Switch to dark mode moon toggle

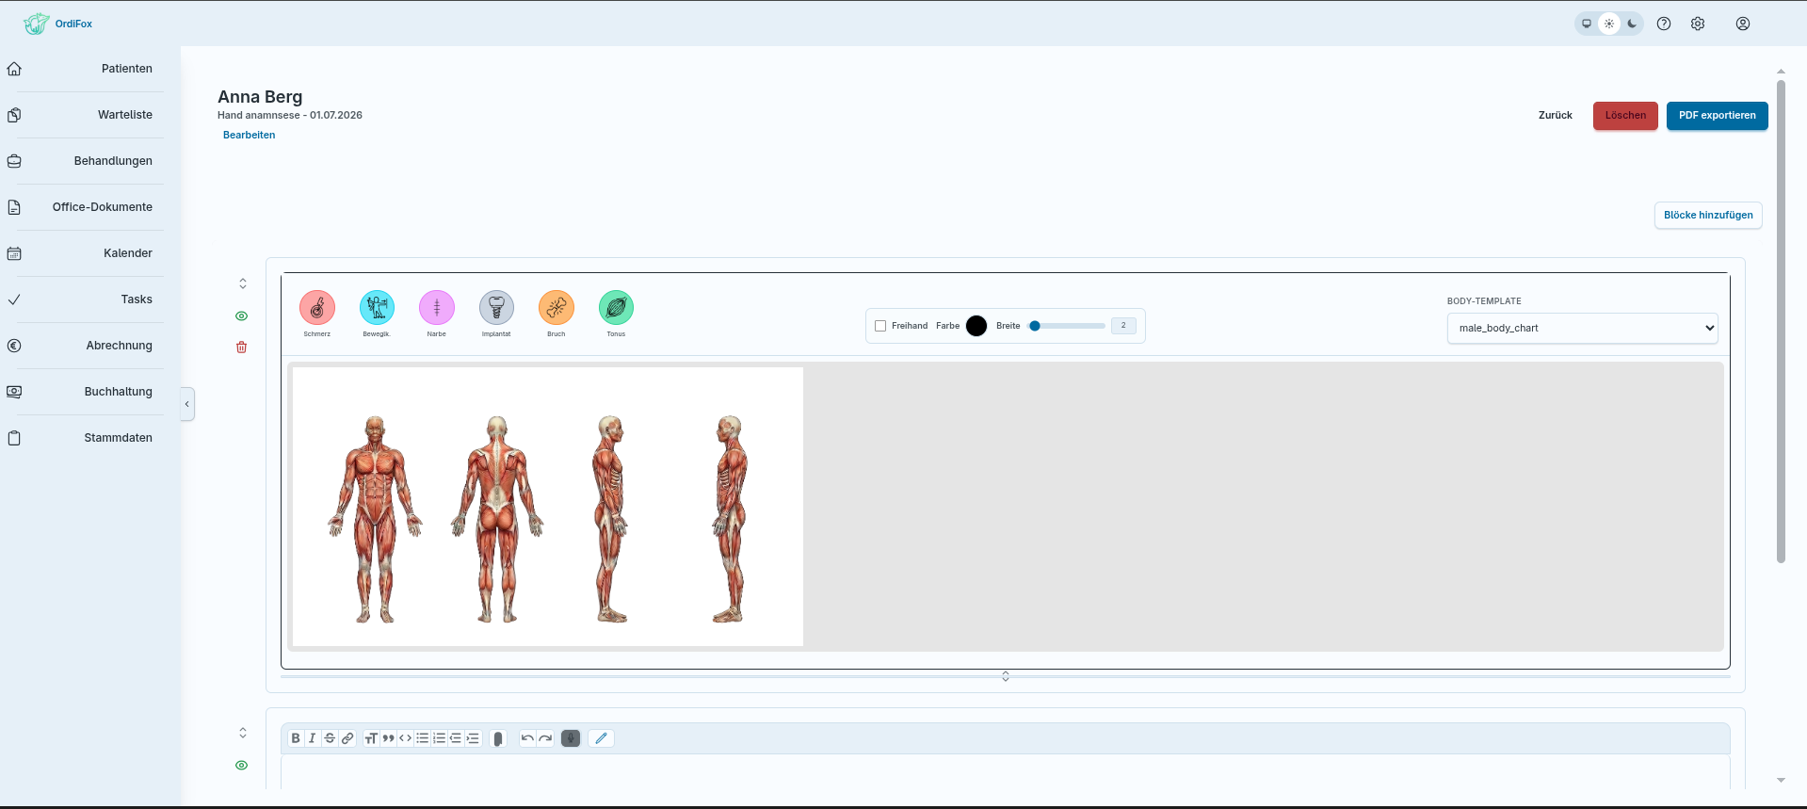coord(1632,24)
